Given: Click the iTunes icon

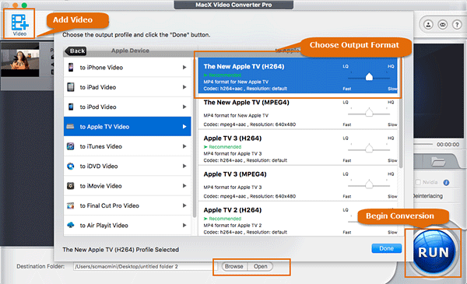Looking at the screenshot, I should (71, 146).
